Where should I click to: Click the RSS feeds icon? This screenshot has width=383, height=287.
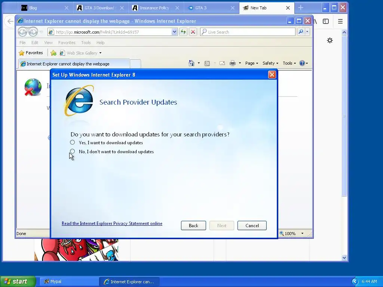(207, 64)
